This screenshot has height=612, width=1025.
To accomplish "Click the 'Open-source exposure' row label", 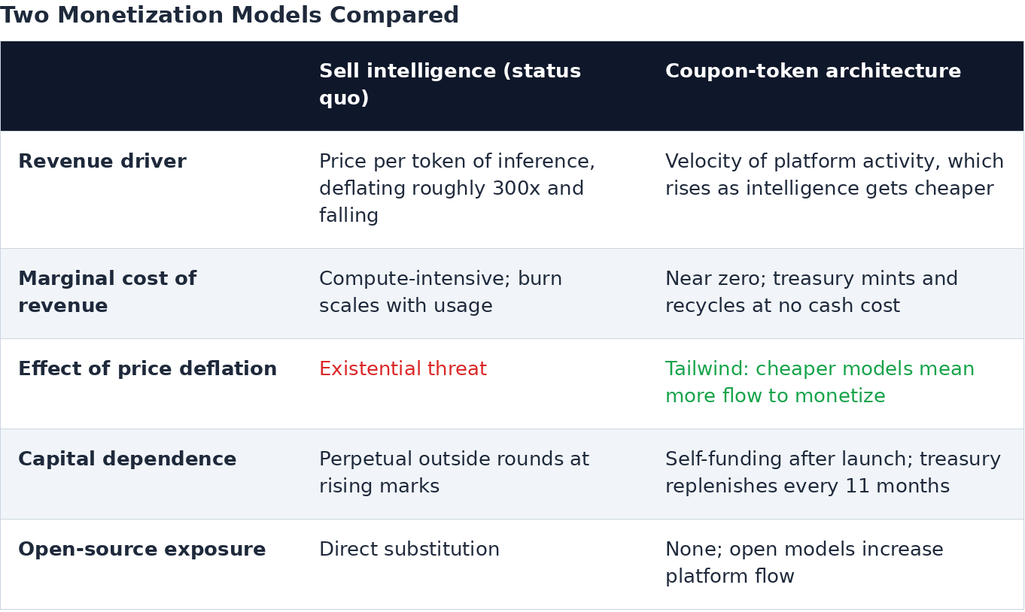I will (142, 550).
